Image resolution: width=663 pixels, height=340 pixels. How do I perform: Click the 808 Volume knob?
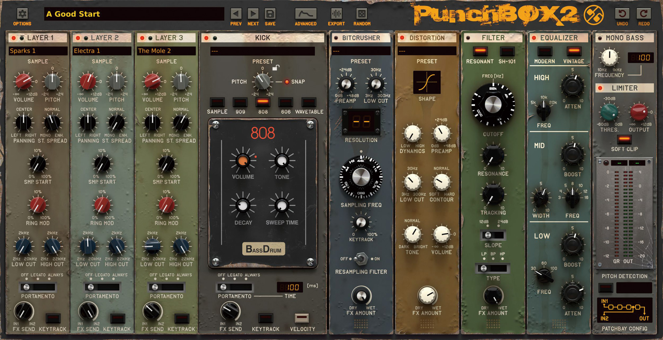click(x=243, y=161)
